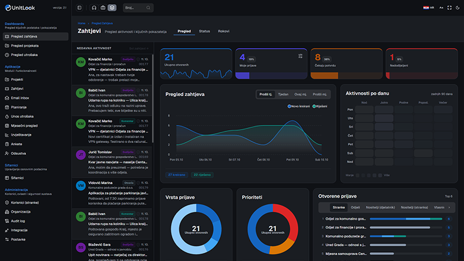
Task: Click the Izvještavanje chart icon
Action: coord(7,135)
